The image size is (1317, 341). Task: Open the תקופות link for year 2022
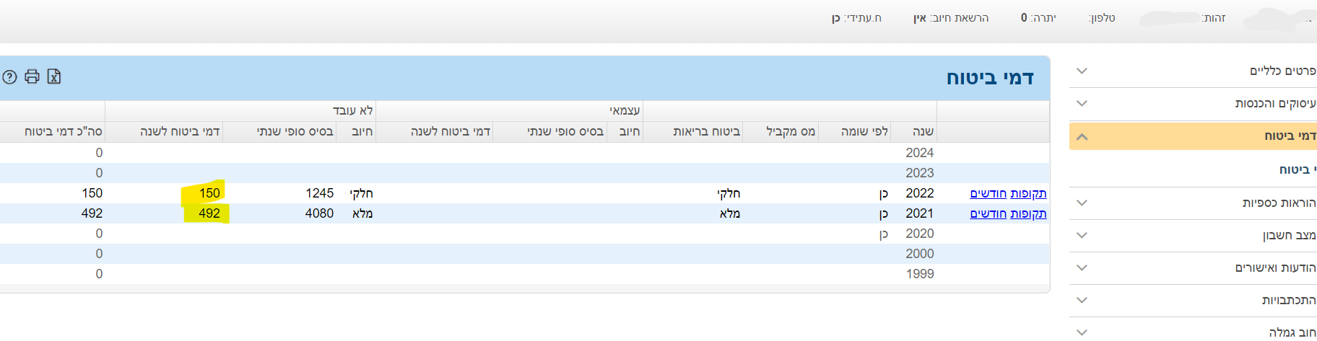1028,193
